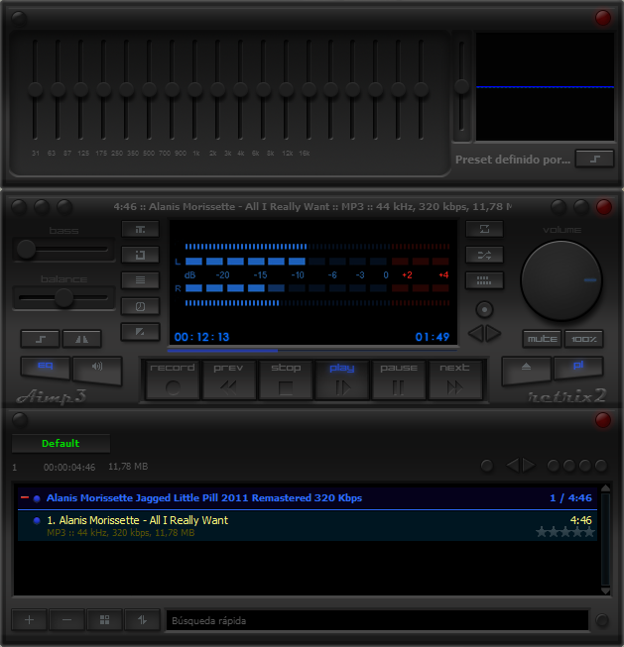Click the '1 / 4:46' group summary text
The width and height of the screenshot is (624, 647).
coord(570,498)
